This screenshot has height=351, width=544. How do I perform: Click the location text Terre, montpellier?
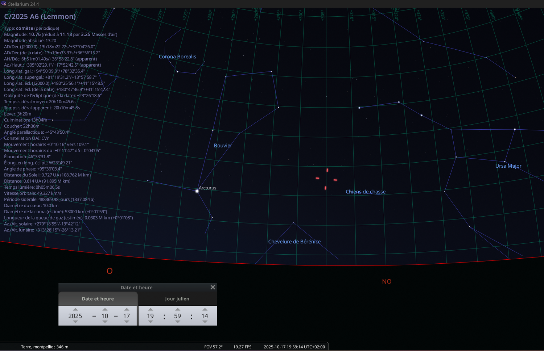click(x=45, y=347)
